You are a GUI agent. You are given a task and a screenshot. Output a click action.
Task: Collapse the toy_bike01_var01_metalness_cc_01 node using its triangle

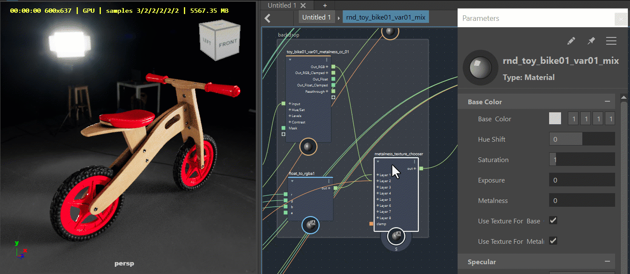[290, 60]
